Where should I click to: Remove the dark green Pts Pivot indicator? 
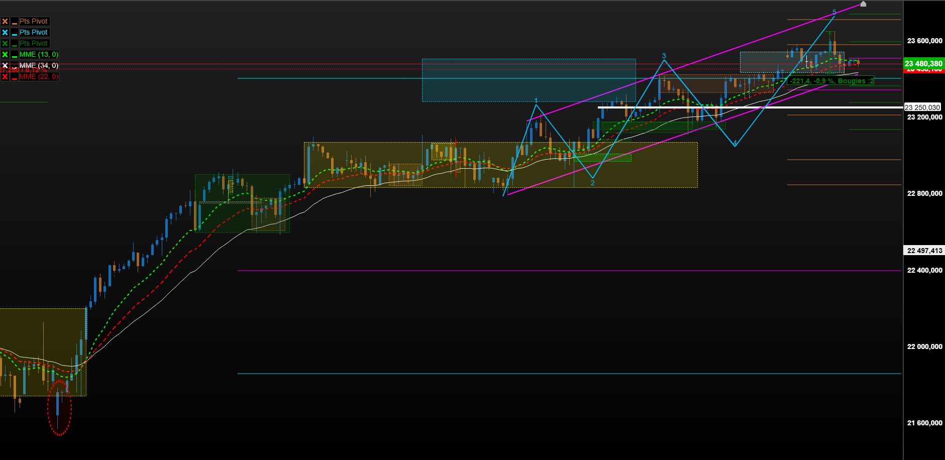5,43
